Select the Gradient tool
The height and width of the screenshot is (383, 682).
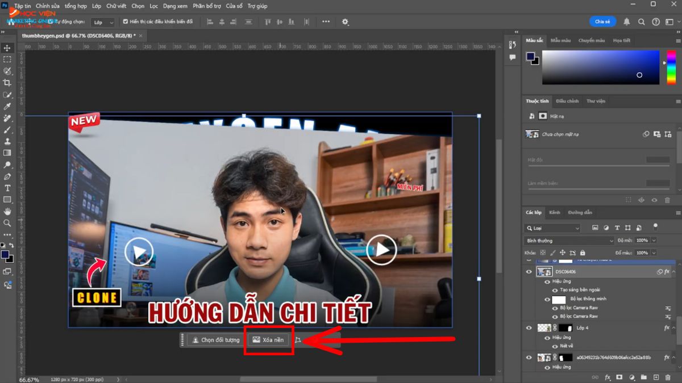(7, 153)
